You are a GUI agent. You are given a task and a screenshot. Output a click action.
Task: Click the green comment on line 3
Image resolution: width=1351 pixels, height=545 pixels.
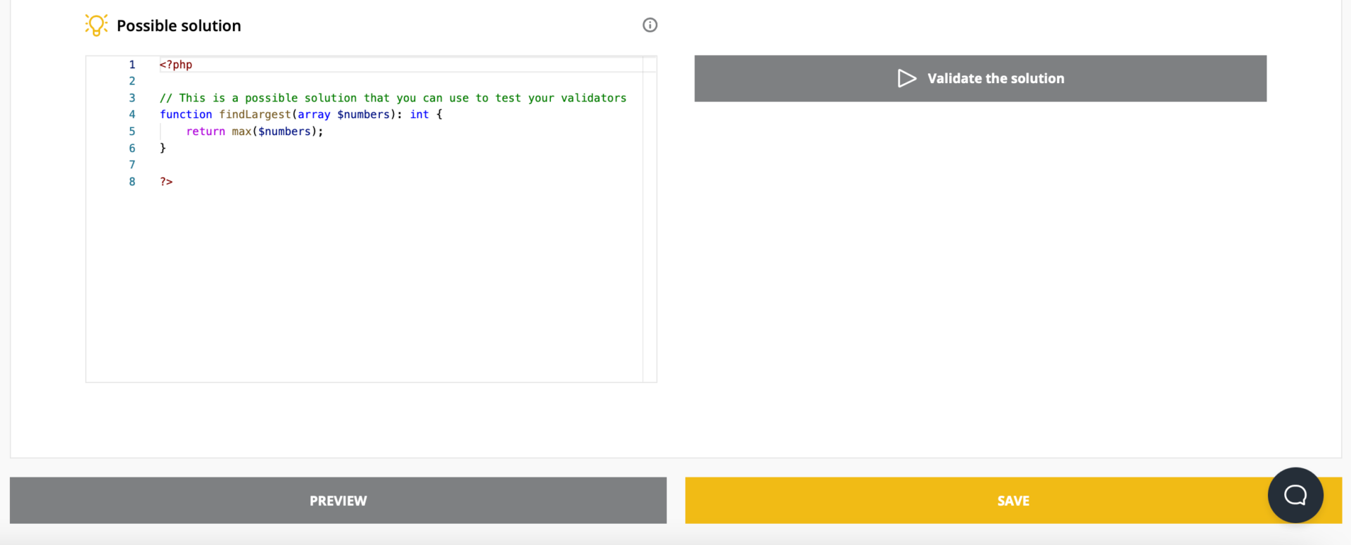pyautogui.click(x=393, y=98)
